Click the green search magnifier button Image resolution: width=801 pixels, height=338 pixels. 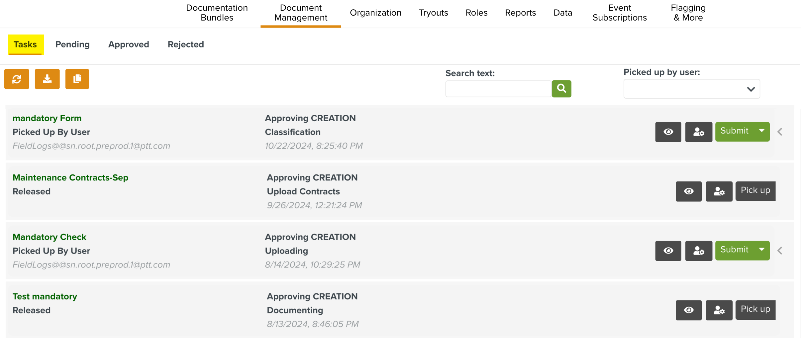point(561,89)
